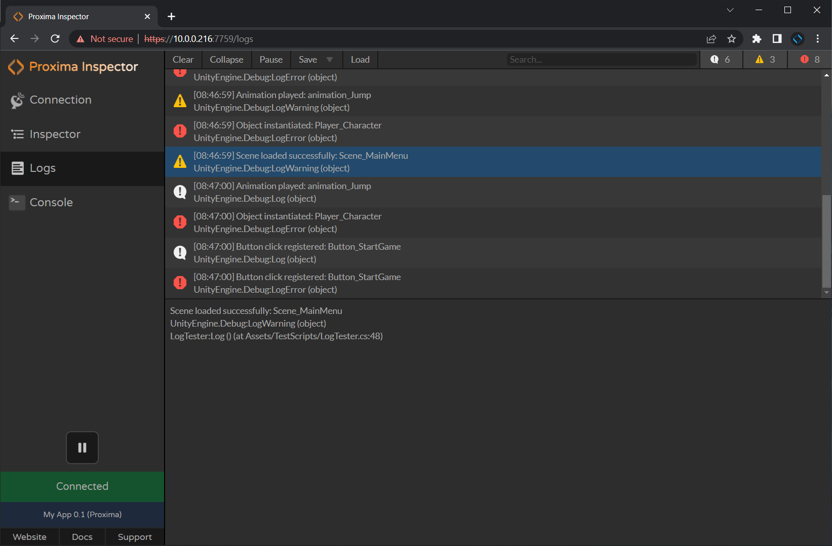Open the Save dropdown arrow
The image size is (832, 546).
[329, 59]
